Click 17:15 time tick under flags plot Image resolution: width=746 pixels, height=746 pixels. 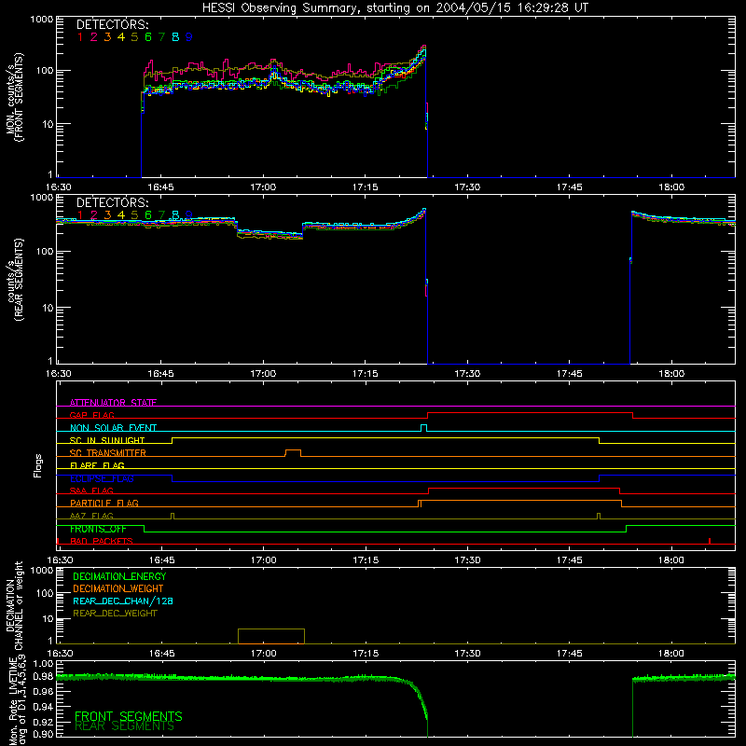(366, 560)
